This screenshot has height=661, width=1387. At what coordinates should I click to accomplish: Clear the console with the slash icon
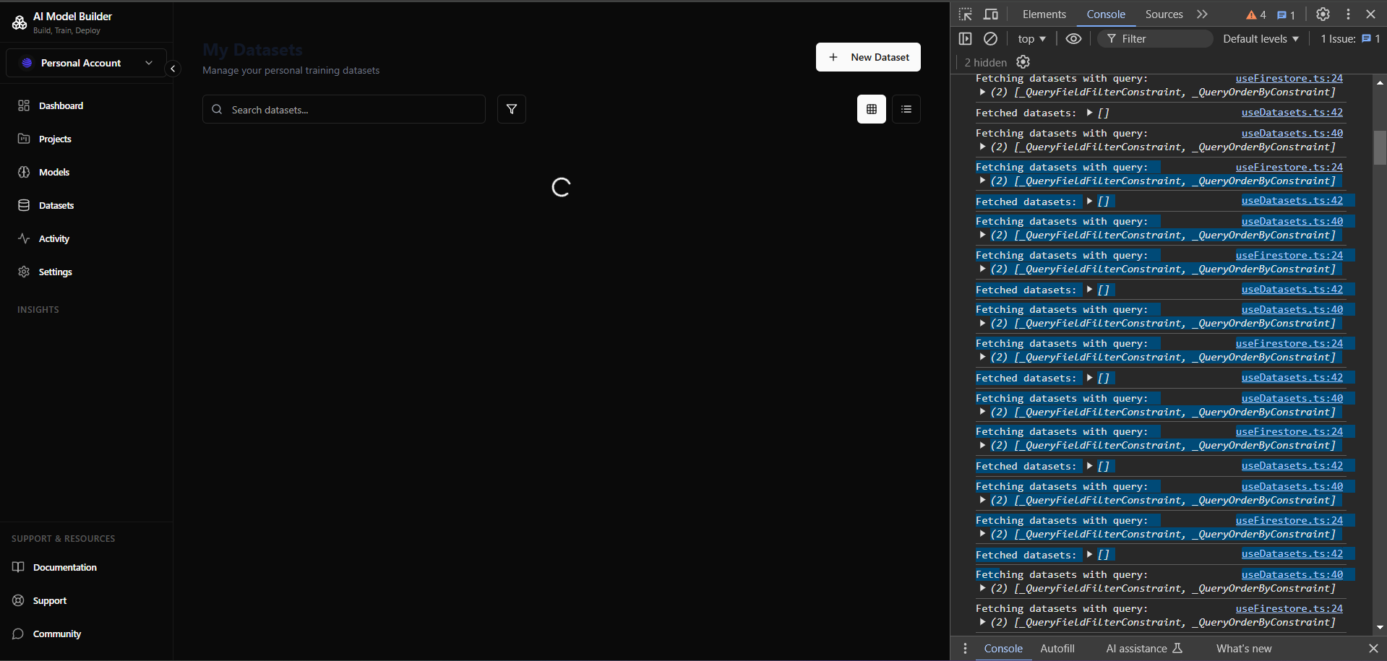coord(990,38)
